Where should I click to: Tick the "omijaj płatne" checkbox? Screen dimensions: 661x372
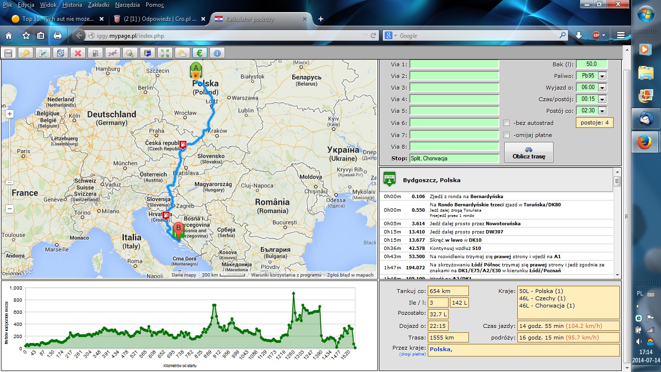(507, 135)
